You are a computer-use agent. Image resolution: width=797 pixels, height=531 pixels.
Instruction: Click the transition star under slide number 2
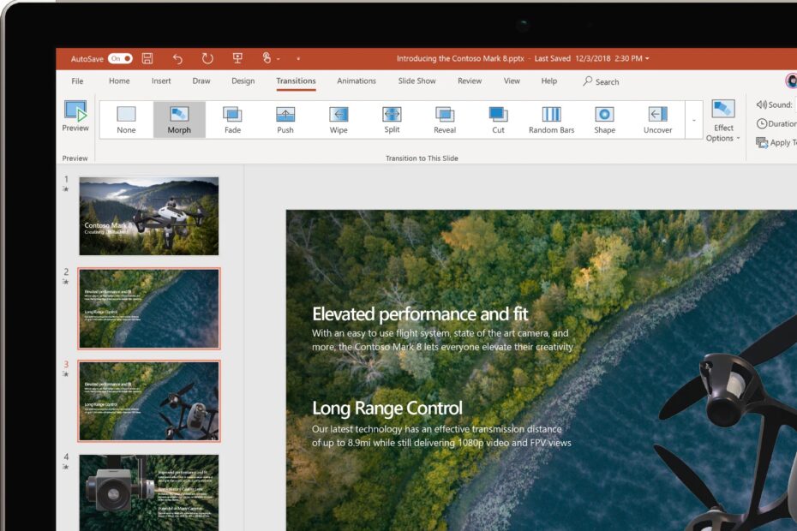click(x=66, y=282)
